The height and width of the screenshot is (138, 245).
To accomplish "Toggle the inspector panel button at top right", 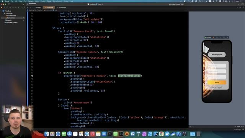I will [242, 4].
